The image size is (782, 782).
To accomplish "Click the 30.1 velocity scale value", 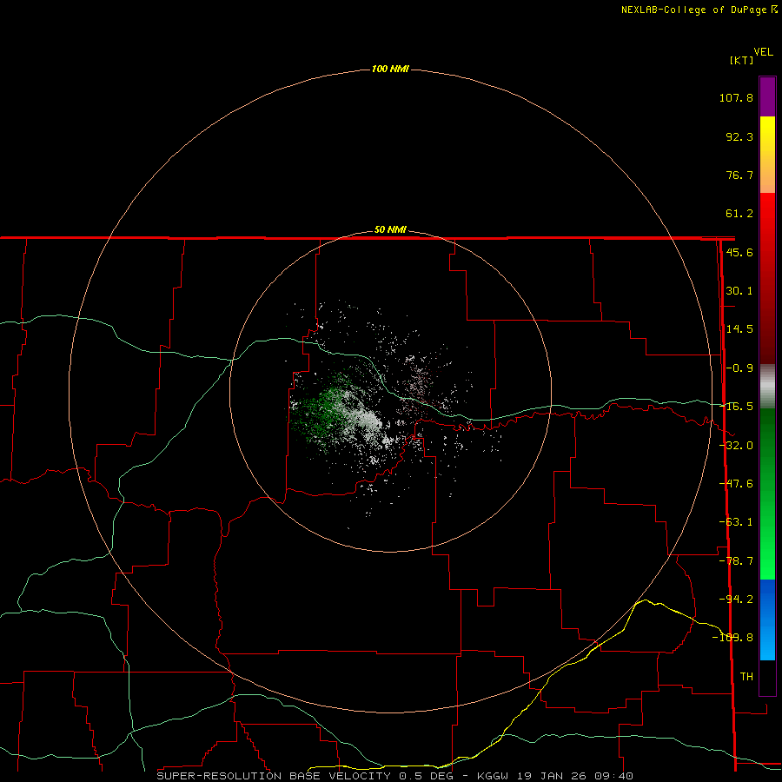I will (739, 291).
